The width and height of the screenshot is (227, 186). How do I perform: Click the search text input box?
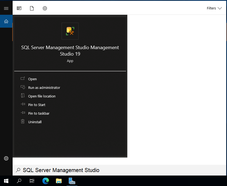[x=119, y=170]
